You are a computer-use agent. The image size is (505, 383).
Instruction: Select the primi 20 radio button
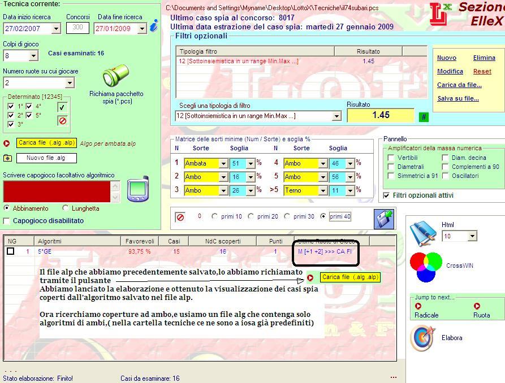click(x=251, y=216)
